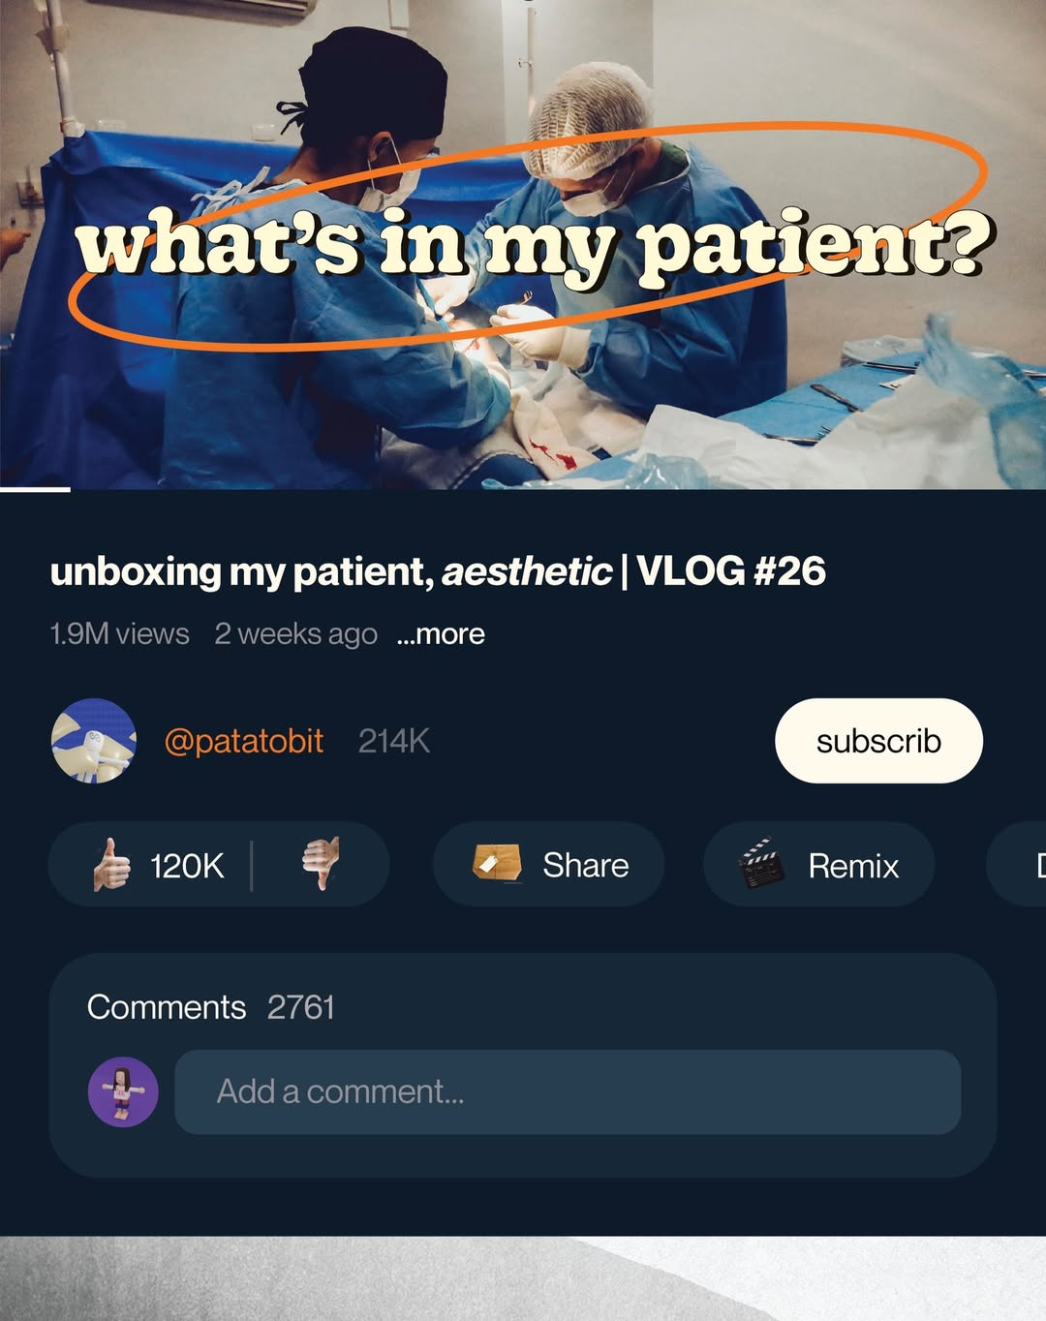1046x1321 pixels.
Task: Open the @patatobit channel link
Action: (x=244, y=741)
